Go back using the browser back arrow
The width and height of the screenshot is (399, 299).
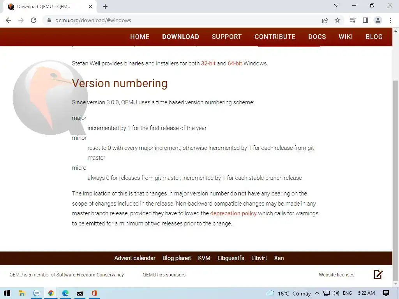pos(9,20)
